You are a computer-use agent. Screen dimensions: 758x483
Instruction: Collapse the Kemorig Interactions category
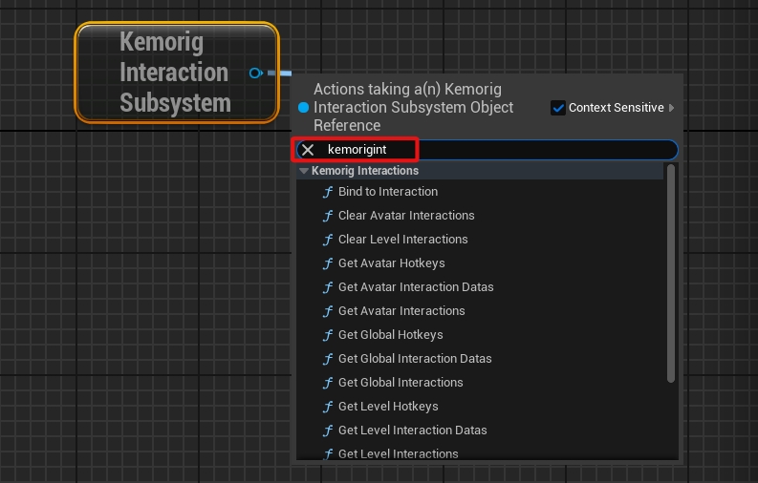(304, 172)
